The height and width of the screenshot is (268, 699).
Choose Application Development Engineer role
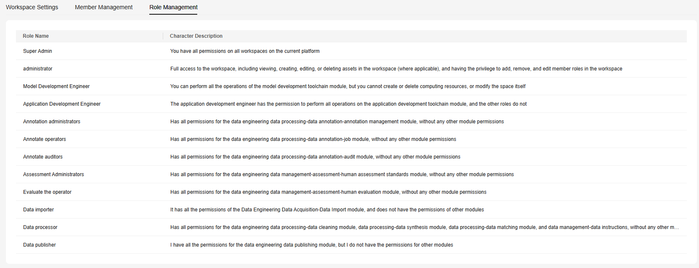pos(62,104)
